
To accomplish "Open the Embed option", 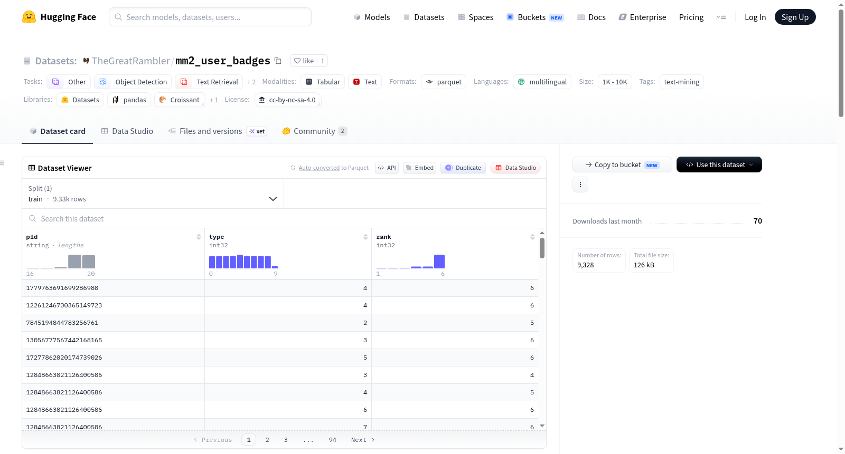I will click(419, 168).
